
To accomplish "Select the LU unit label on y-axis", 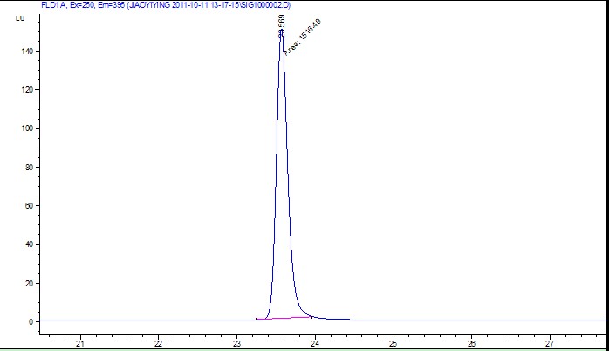I will [x=20, y=18].
